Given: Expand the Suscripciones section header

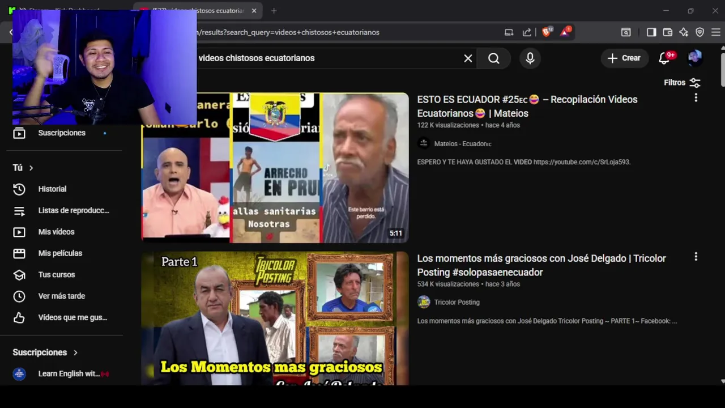Looking at the screenshot, I should (x=45, y=352).
